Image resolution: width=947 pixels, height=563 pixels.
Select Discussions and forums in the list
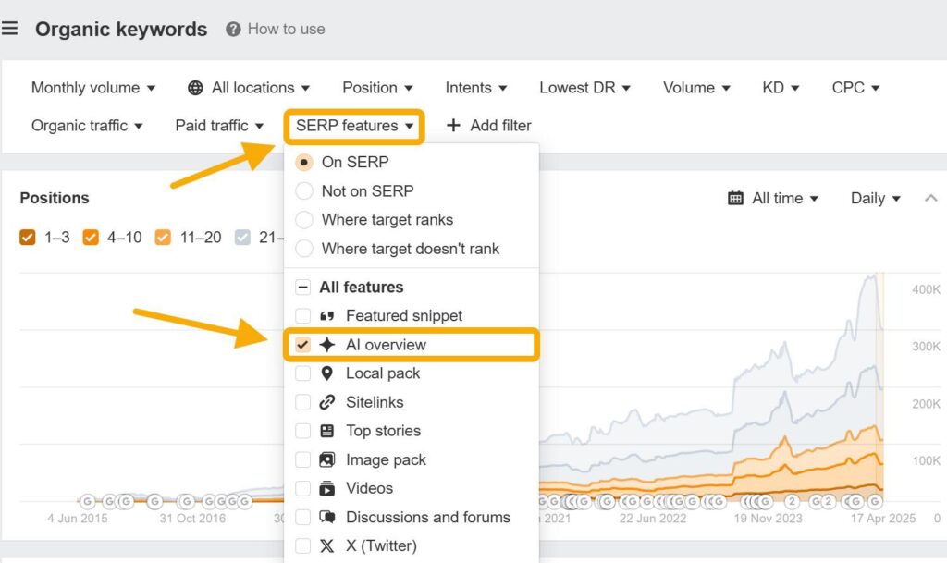pos(427,518)
